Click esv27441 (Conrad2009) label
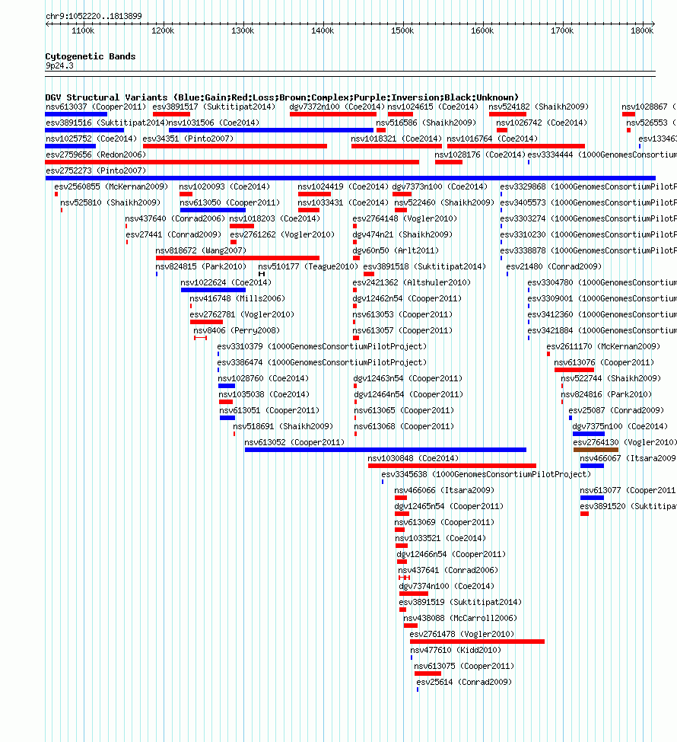 coord(173,234)
